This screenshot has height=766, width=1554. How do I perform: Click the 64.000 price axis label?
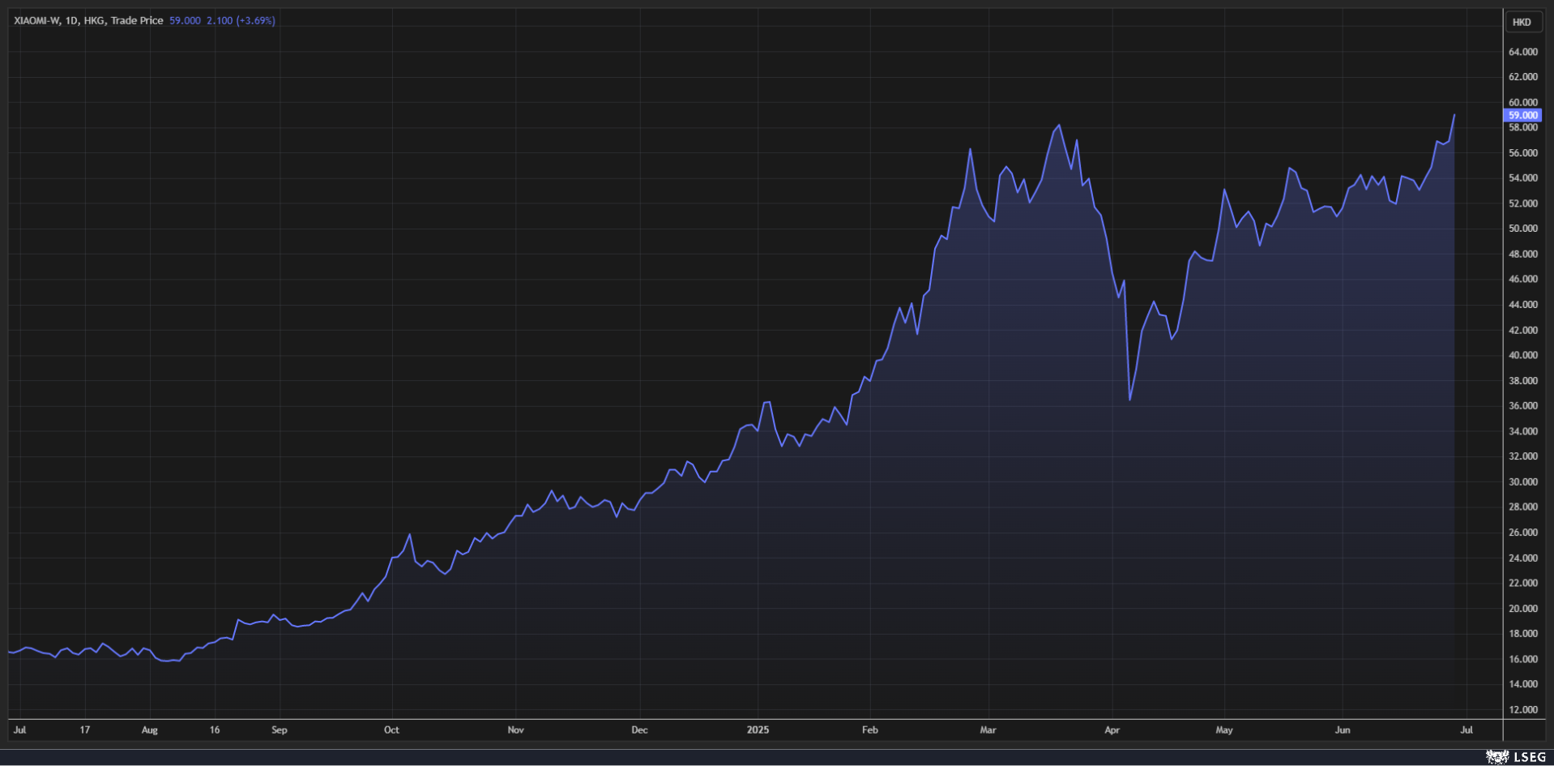click(1522, 52)
